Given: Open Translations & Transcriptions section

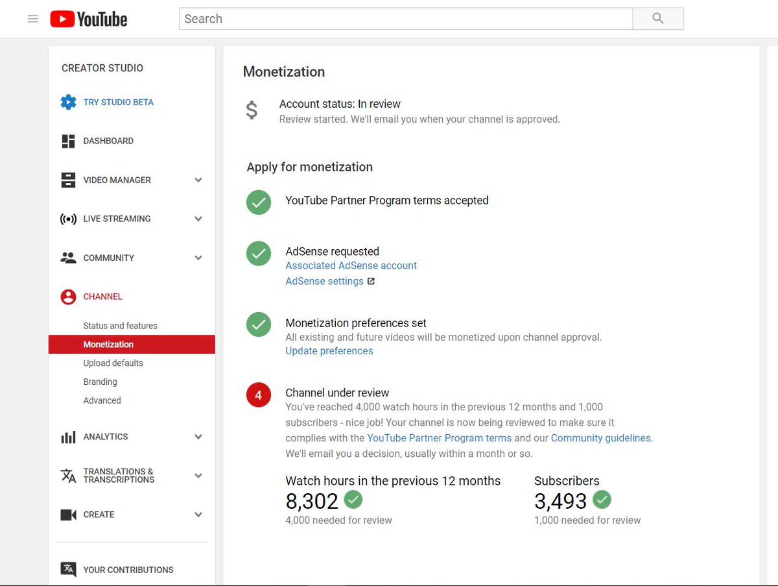Looking at the screenshot, I should click(119, 476).
